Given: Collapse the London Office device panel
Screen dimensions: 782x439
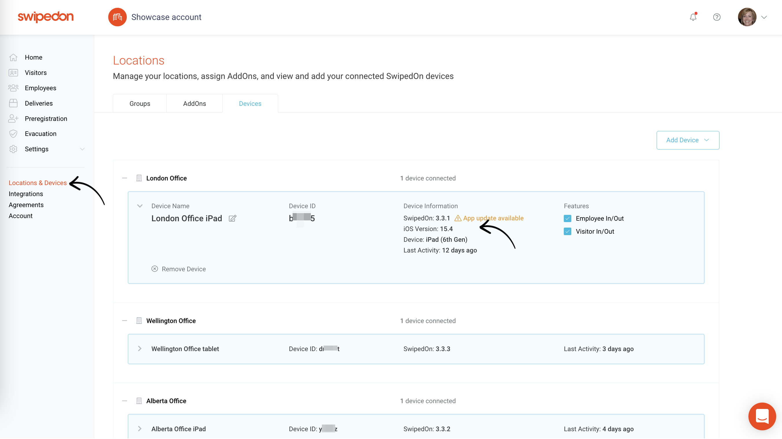Looking at the screenshot, I should pyautogui.click(x=140, y=206).
